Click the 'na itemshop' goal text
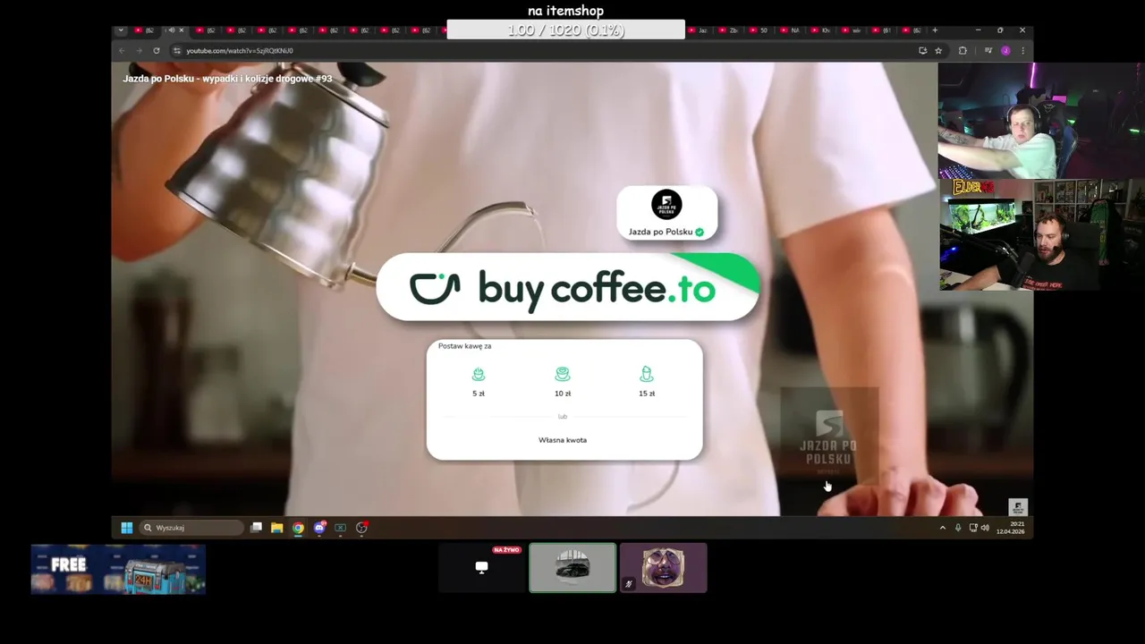 point(566,11)
